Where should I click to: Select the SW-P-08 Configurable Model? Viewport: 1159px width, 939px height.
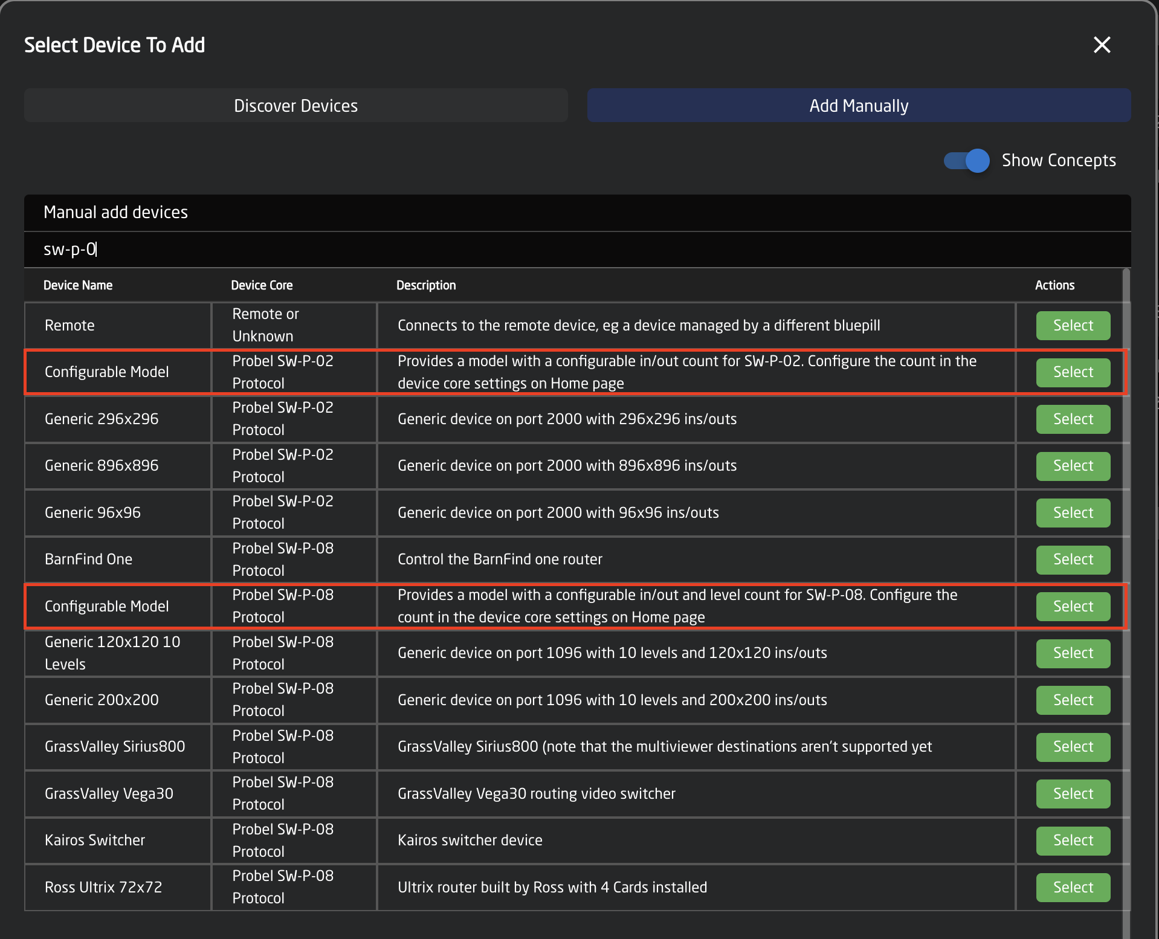(1073, 607)
